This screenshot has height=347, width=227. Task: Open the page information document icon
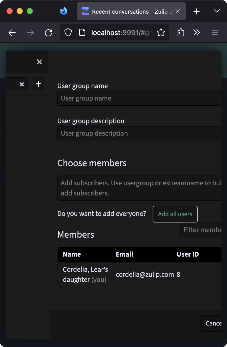coord(82,32)
